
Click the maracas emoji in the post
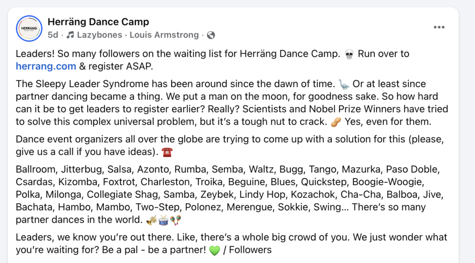pyautogui.click(x=175, y=219)
